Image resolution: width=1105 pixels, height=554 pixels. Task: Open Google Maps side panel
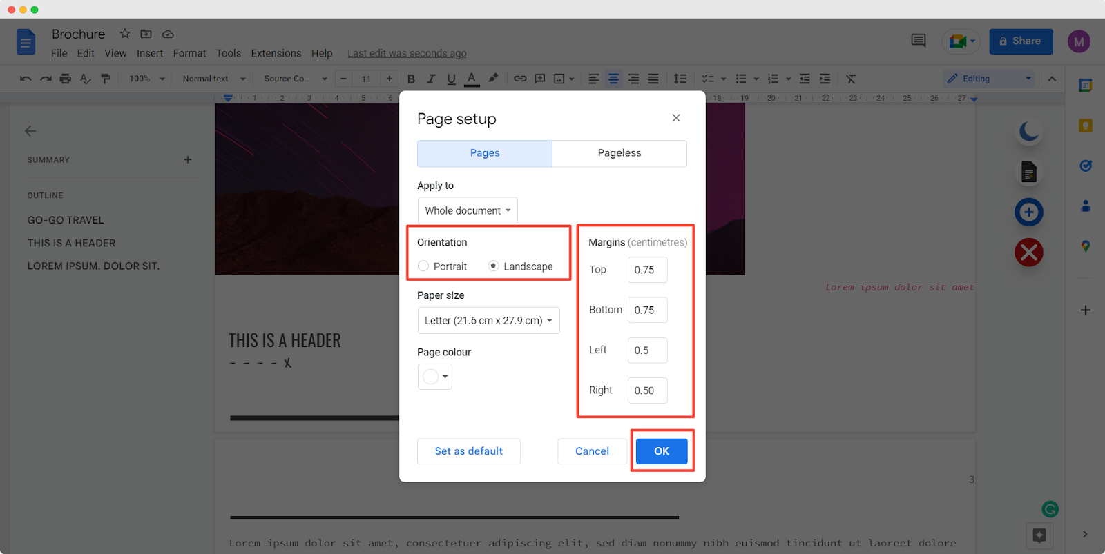(1086, 246)
